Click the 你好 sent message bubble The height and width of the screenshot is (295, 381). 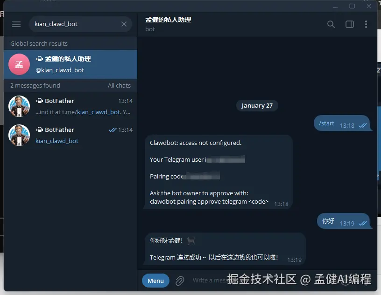[x=344, y=221]
